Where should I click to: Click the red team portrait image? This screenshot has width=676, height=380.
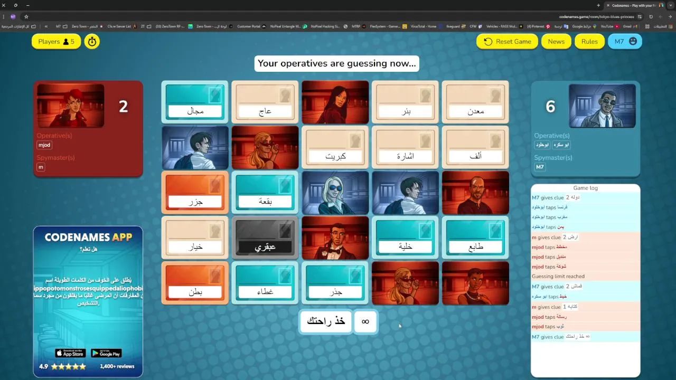point(70,106)
